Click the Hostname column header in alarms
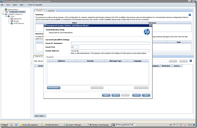Image resolution: width=197 pixels, height=128 pixels. [x=166, y=66]
